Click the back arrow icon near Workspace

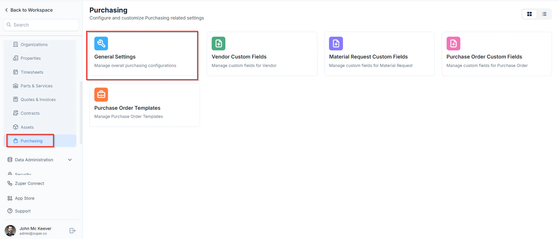(x=6, y=10)
